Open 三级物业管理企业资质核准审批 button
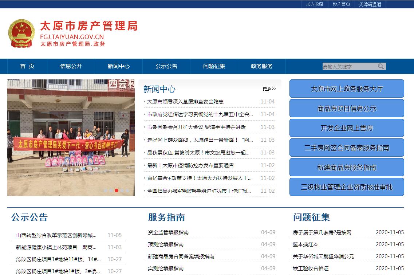The width and height of the screenshot is (414, 275). coord(347,187)
